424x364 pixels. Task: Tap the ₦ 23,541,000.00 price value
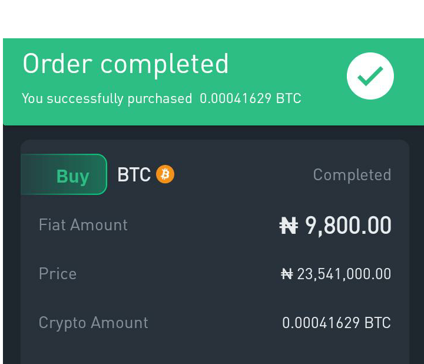click(x=336, y=274)
